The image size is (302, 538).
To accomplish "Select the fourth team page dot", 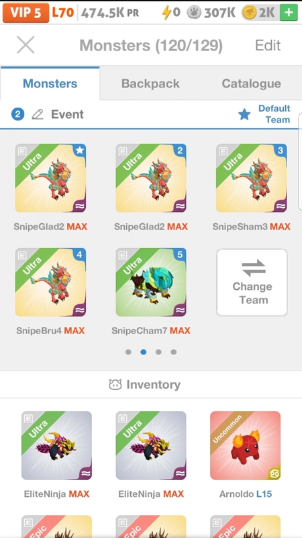I will point(174,352).
